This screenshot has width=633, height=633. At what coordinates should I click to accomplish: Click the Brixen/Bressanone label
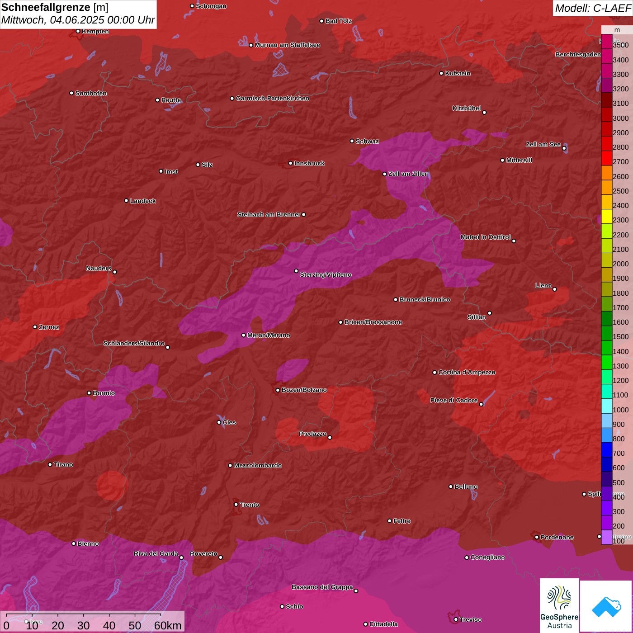(373, 322)
